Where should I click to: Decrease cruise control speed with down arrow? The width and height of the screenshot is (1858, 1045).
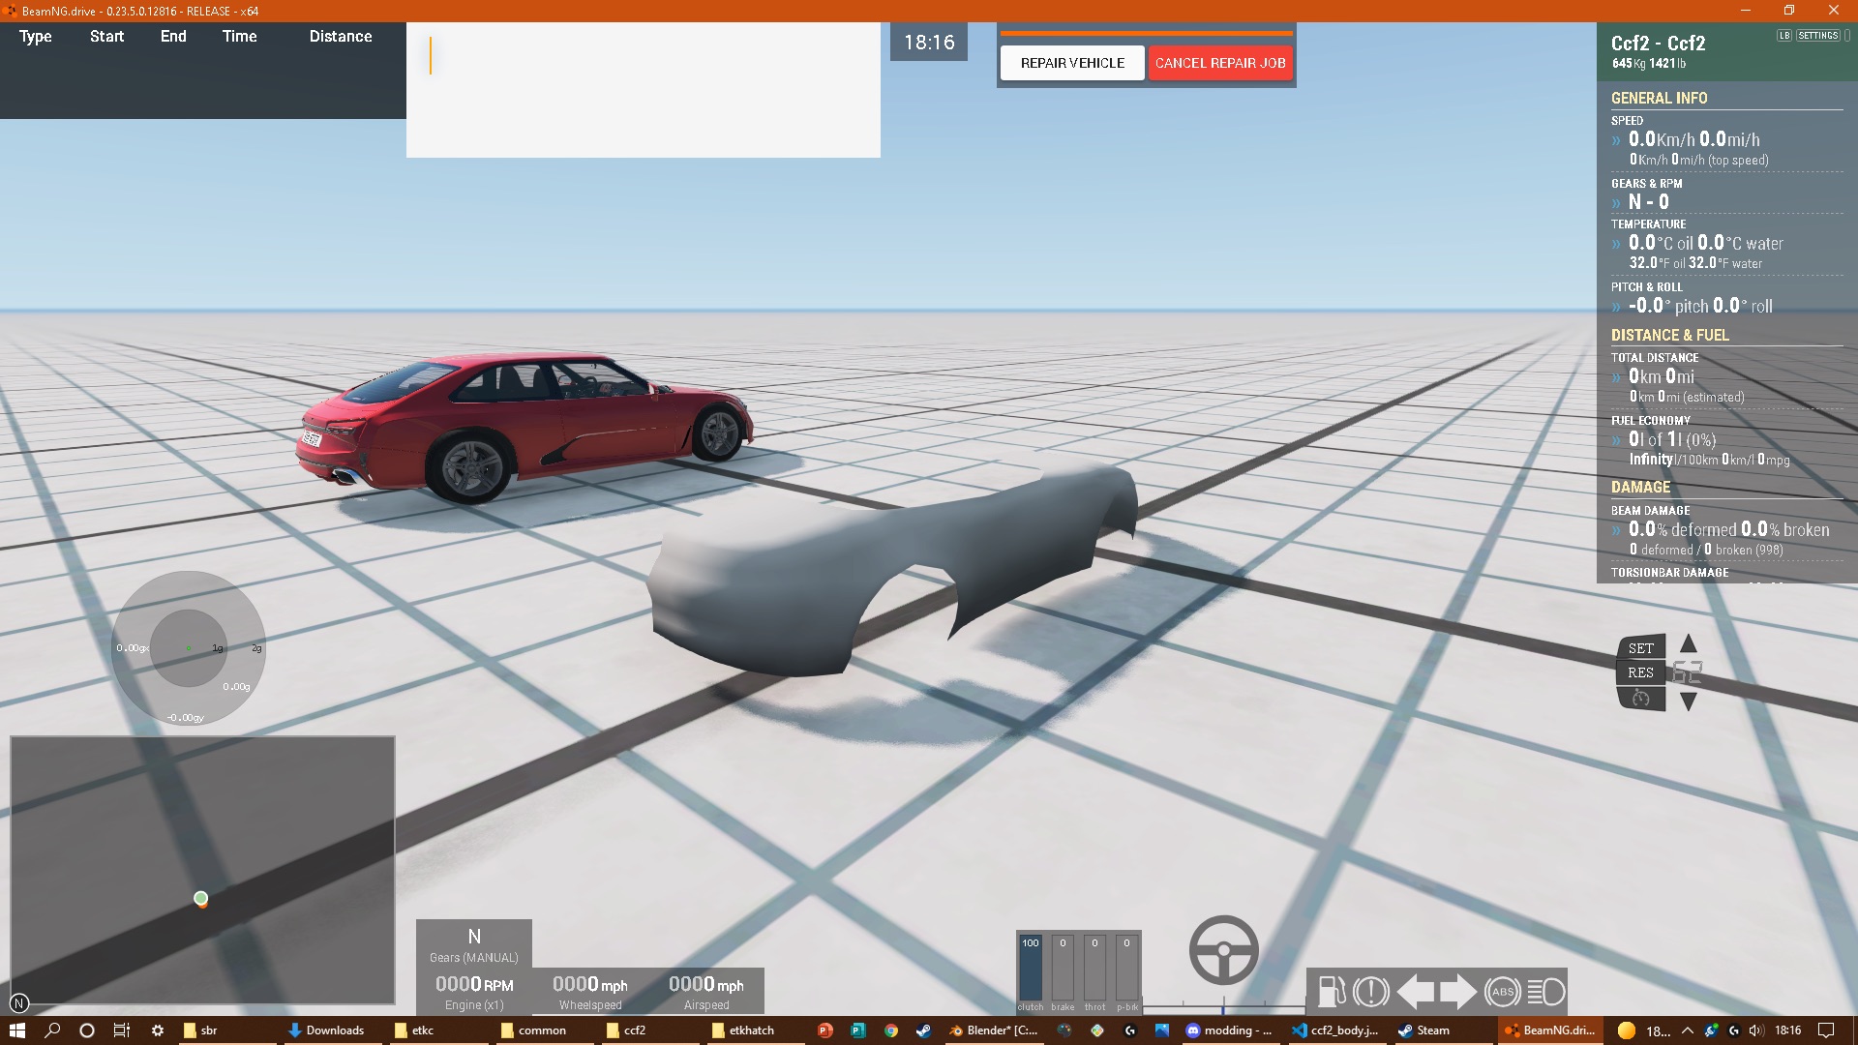point(1689,702)
